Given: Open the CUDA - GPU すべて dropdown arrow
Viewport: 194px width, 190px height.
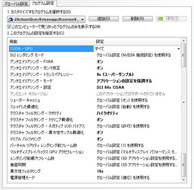Looking at the screenshot, I should [178, 49].
